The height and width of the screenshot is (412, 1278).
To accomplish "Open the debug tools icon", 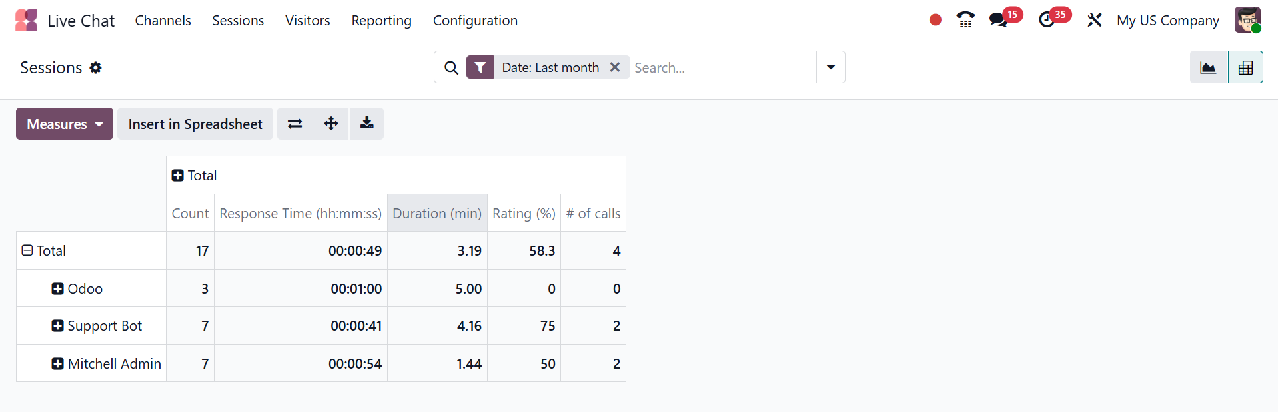I will pyautogui.click(x=1094, y=20).
